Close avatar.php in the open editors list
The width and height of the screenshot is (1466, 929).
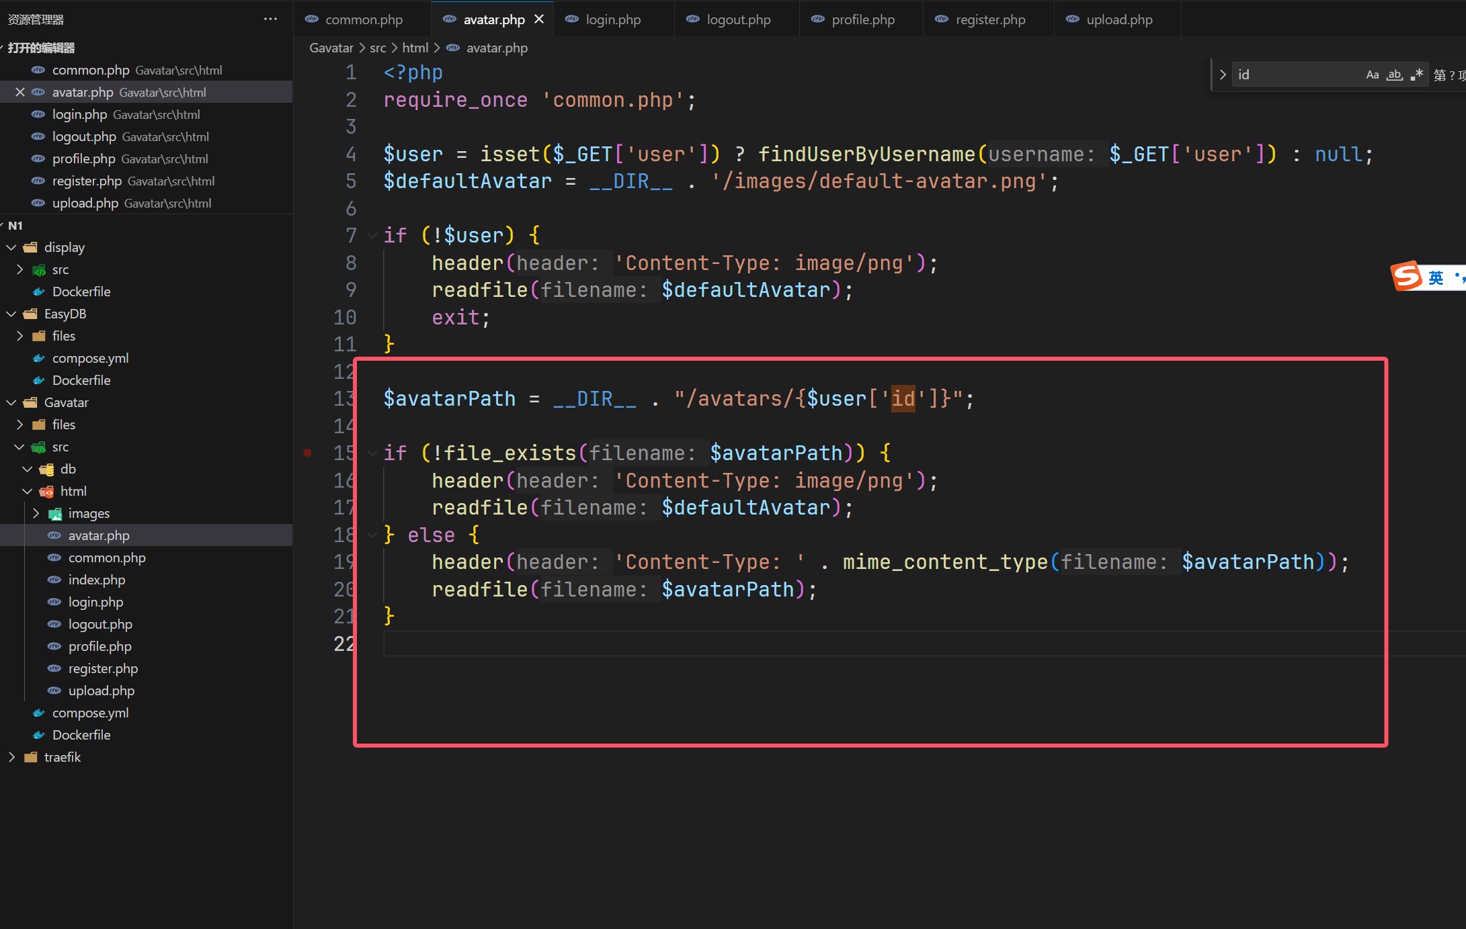20,92
